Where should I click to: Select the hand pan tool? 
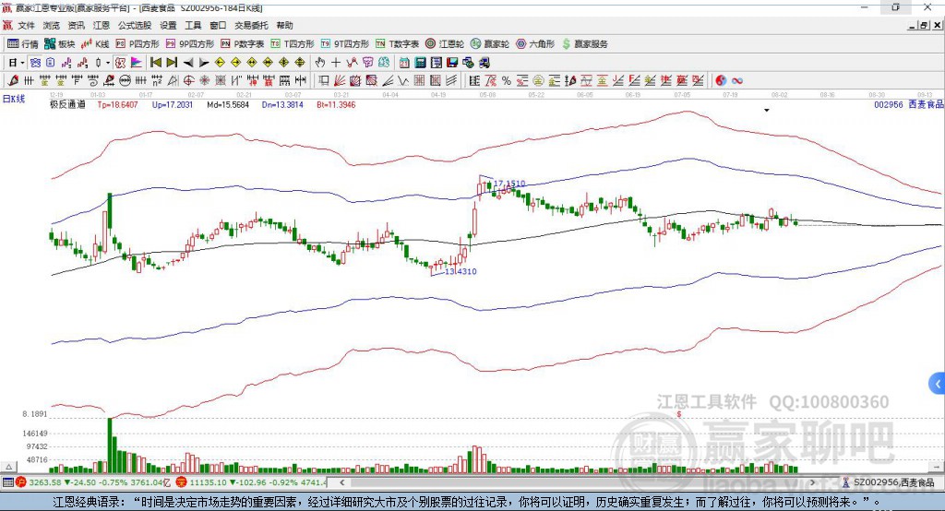coord(320,63)
